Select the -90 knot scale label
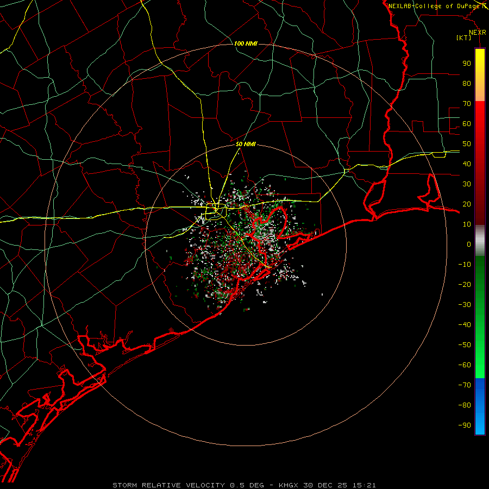Image resolution: width=489 pixels, height=489 pixels. point(465,425)
